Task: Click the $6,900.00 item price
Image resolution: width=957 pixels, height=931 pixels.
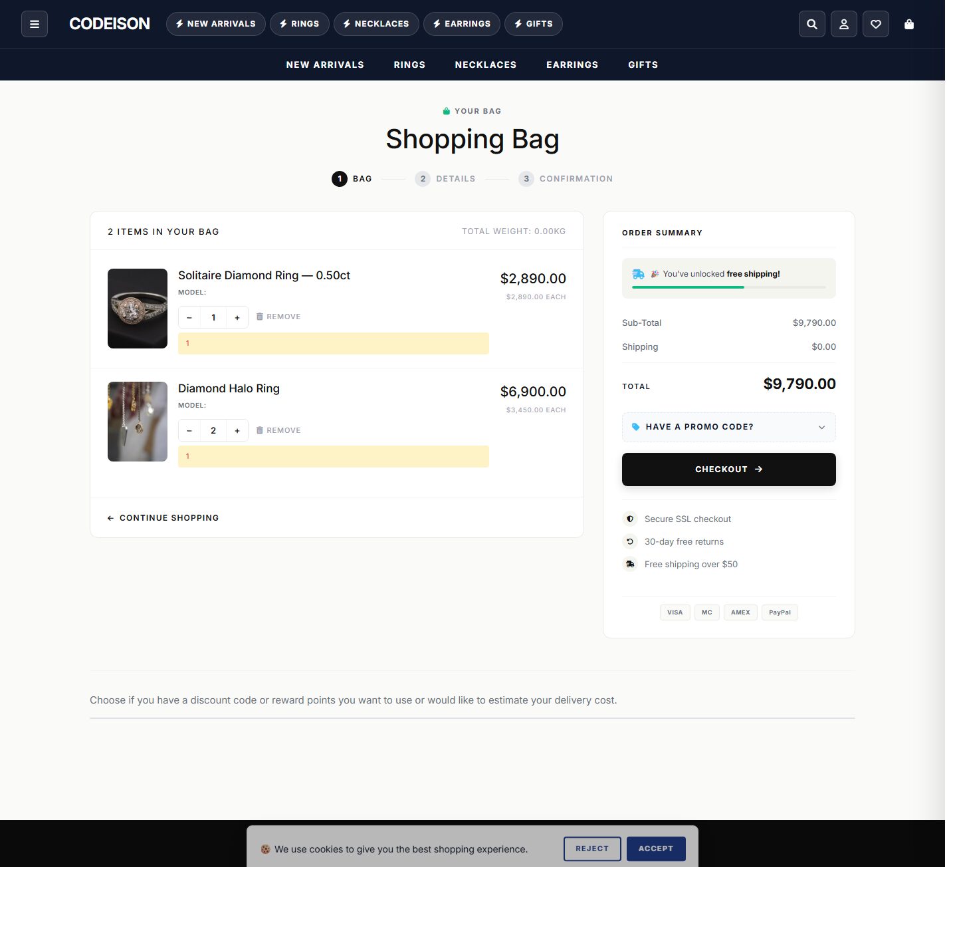Action: click(x=533, y=392)
